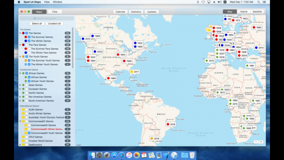Click the Select all button

point(37,24)
